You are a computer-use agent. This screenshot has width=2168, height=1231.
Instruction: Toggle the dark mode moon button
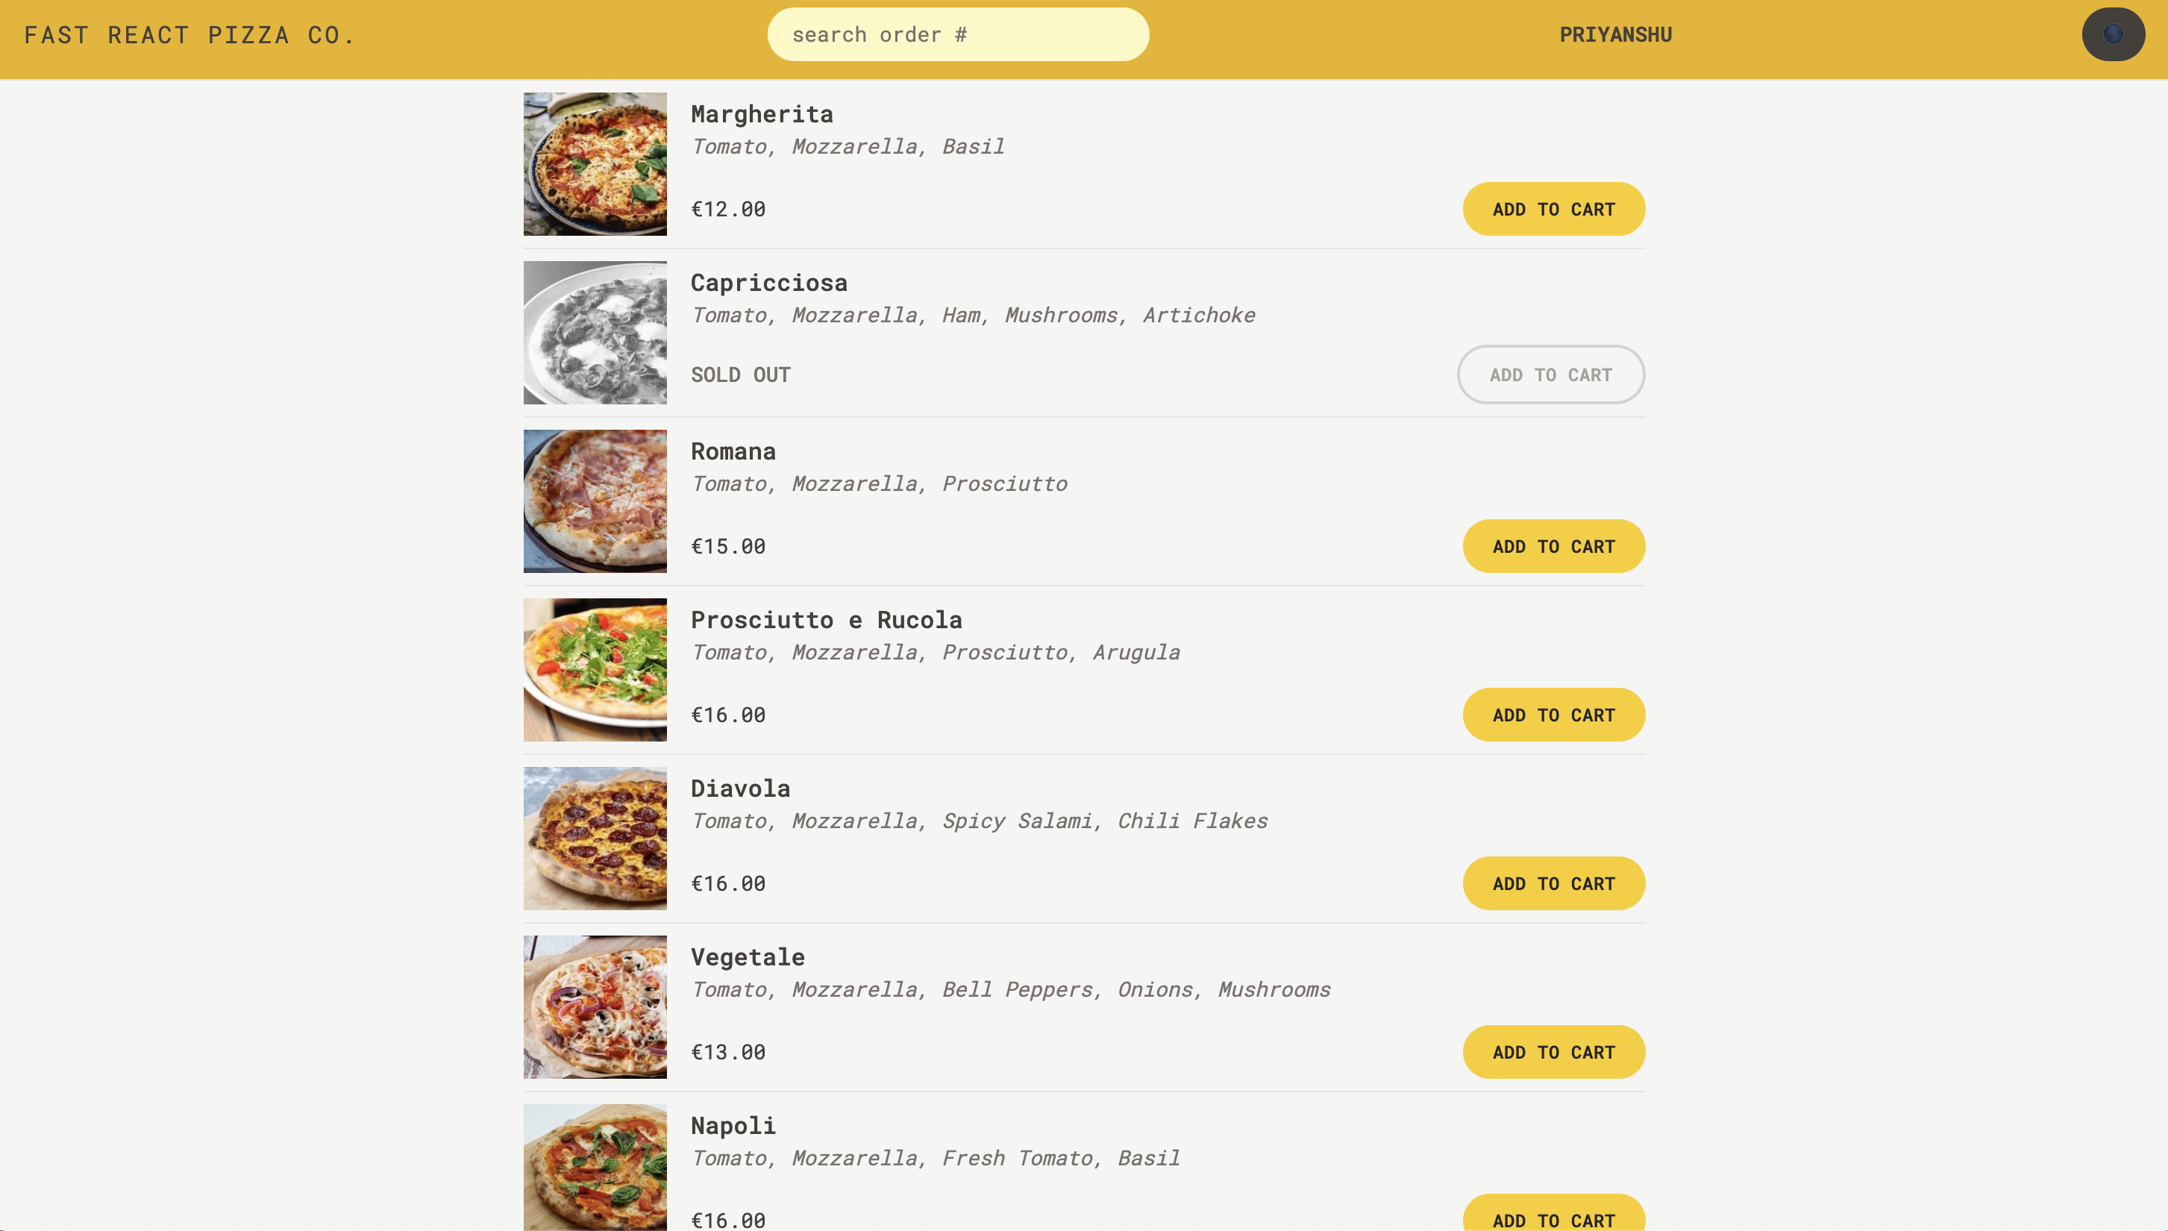pos(2112,34)
